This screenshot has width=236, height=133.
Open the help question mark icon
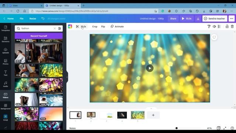pyautogui.click(x=232, y=128)
